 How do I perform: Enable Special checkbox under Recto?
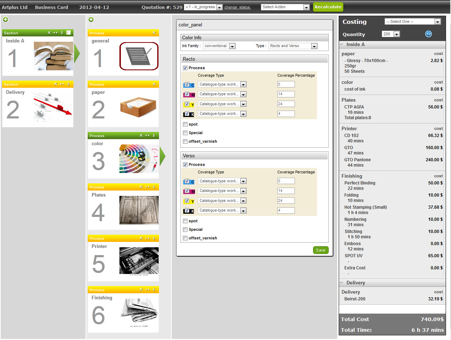click(x=185, y=133)
